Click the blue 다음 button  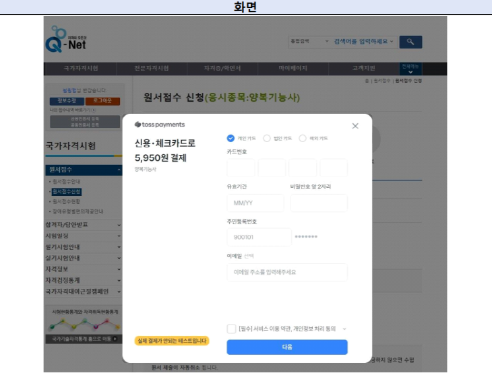[287, 347]
